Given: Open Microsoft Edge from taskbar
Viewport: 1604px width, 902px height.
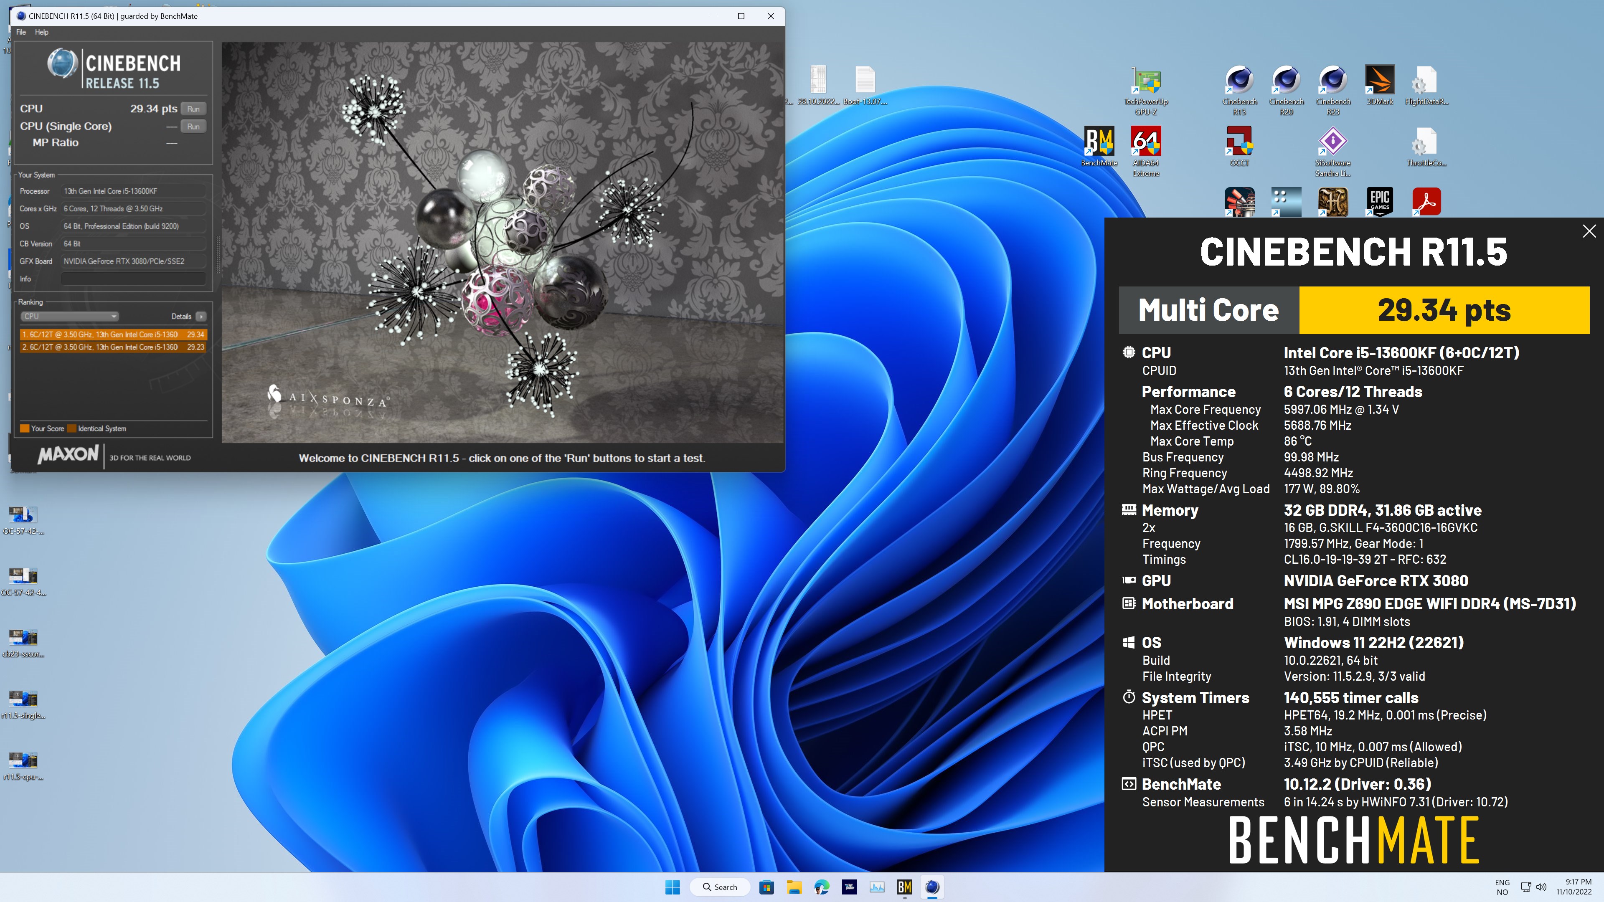Looking at the screenshot, I should tap(821, 887).
